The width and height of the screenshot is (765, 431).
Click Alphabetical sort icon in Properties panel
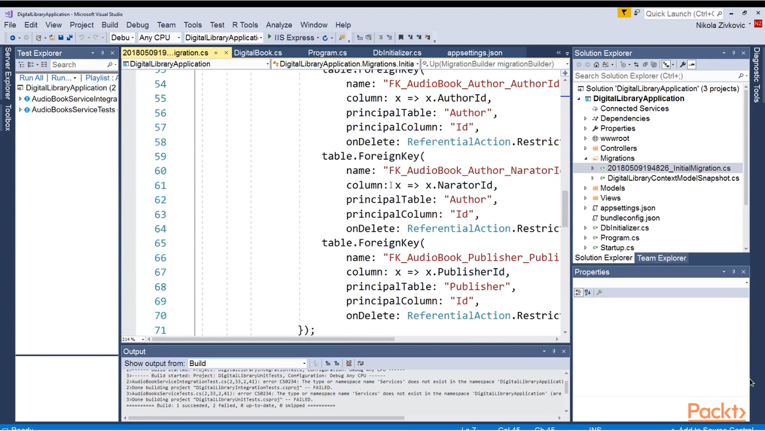coord(588,292)
